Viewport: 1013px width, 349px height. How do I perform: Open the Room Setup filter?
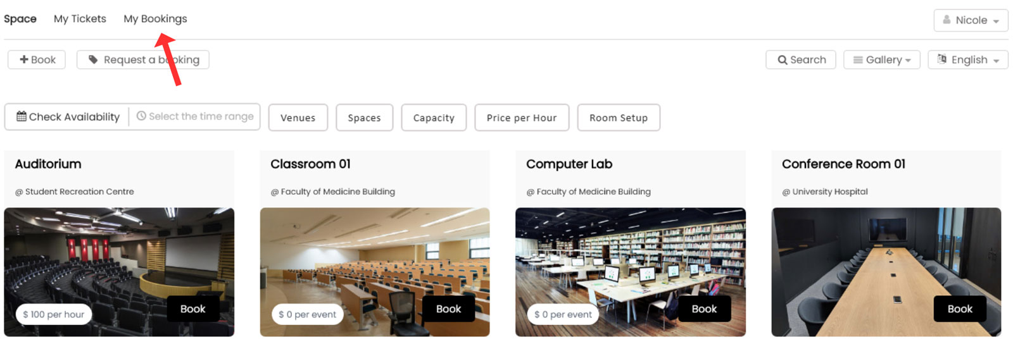[x=619, y=118]
